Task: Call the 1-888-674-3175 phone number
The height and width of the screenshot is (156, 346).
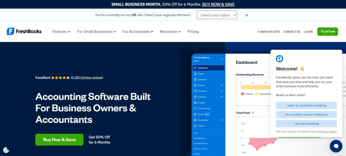Action: point(269,32)
